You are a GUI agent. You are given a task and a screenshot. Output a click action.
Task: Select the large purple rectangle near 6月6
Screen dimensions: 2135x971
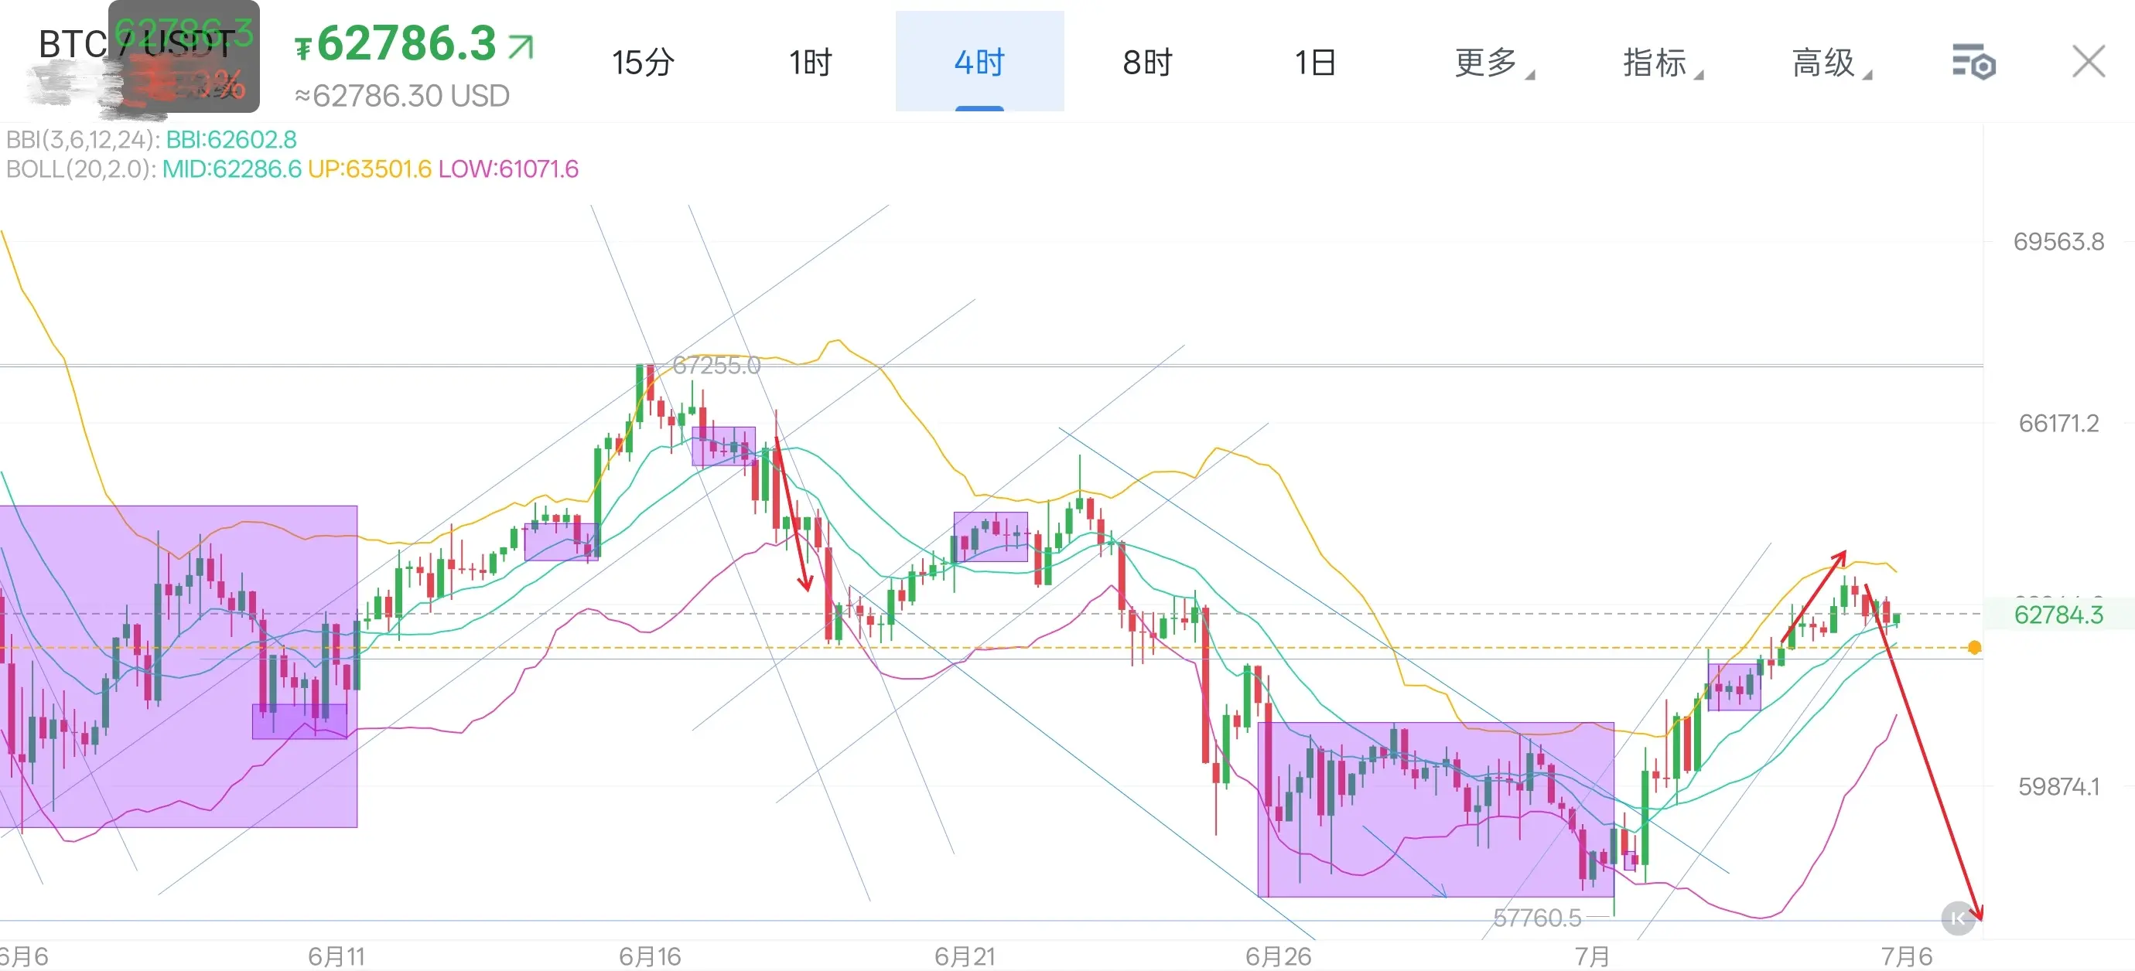[178, 666]
